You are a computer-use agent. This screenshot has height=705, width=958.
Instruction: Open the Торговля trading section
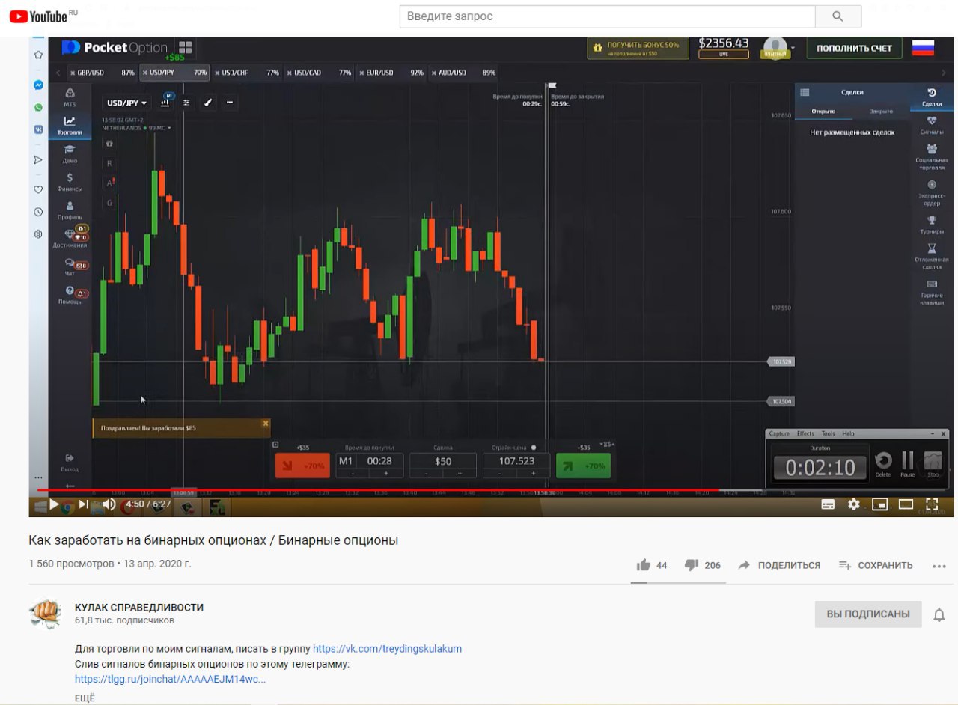click(x=70, y=125)
